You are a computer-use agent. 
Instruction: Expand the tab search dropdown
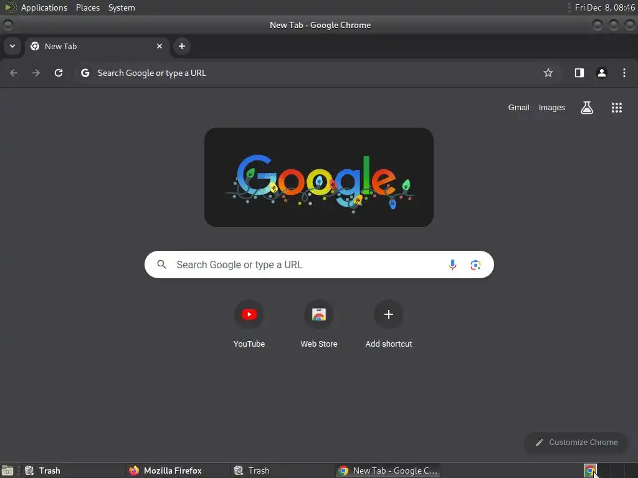tap(12, 46)
